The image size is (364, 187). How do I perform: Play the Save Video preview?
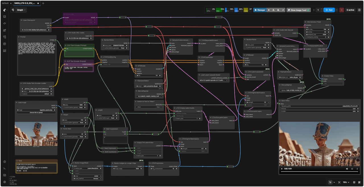point(282,169)
